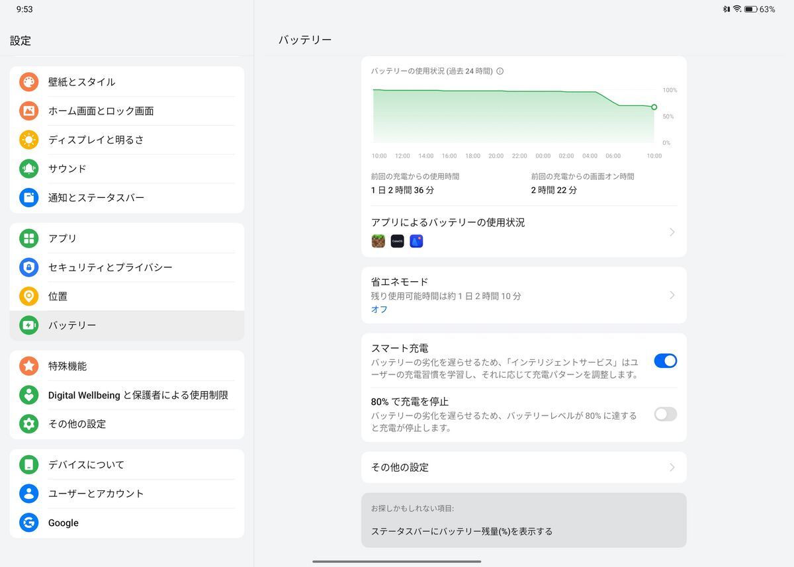This screenshot has width=794, height=567.
Task: Tap the battery icon in status bar
Action: 750,9
